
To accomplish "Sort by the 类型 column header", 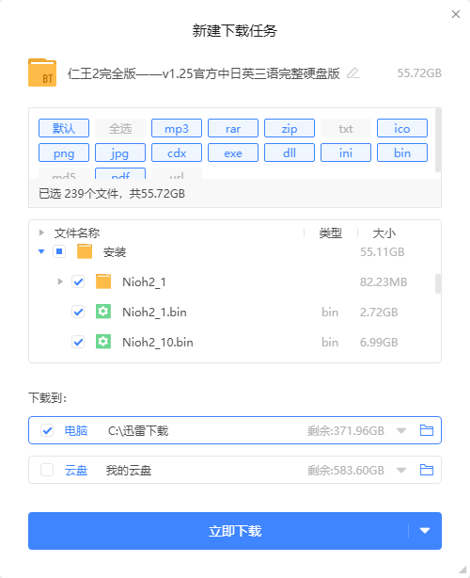I will [331, 233].
